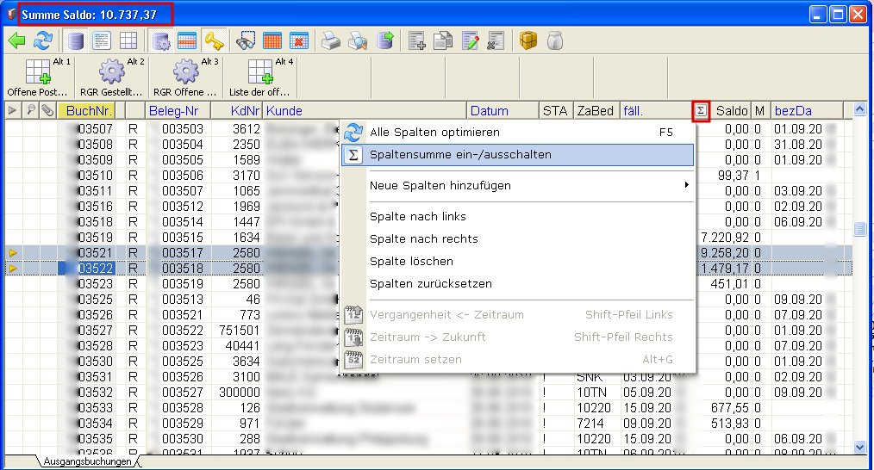Click the green back arrow icon
Viewport: 874px width, 470px height.
coord(16,40)
